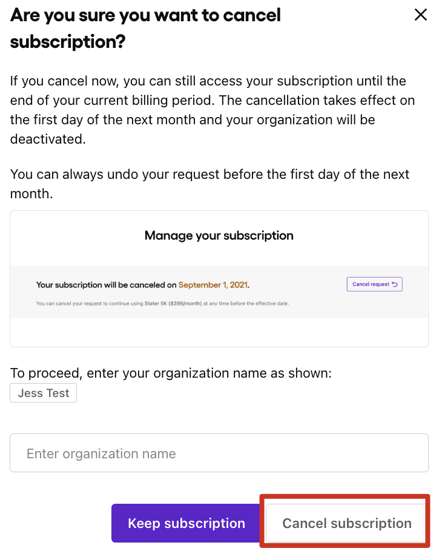Click inside the Enter organization name field
Viewport: 442px width, 548px height.
(219, 453)
